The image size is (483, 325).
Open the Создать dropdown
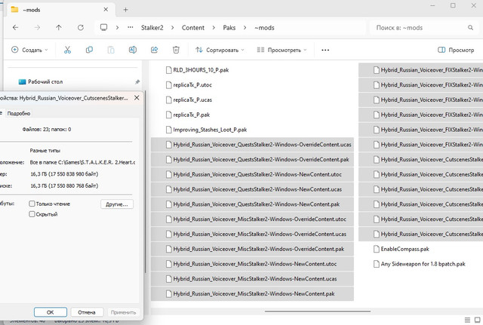point(29,50)
